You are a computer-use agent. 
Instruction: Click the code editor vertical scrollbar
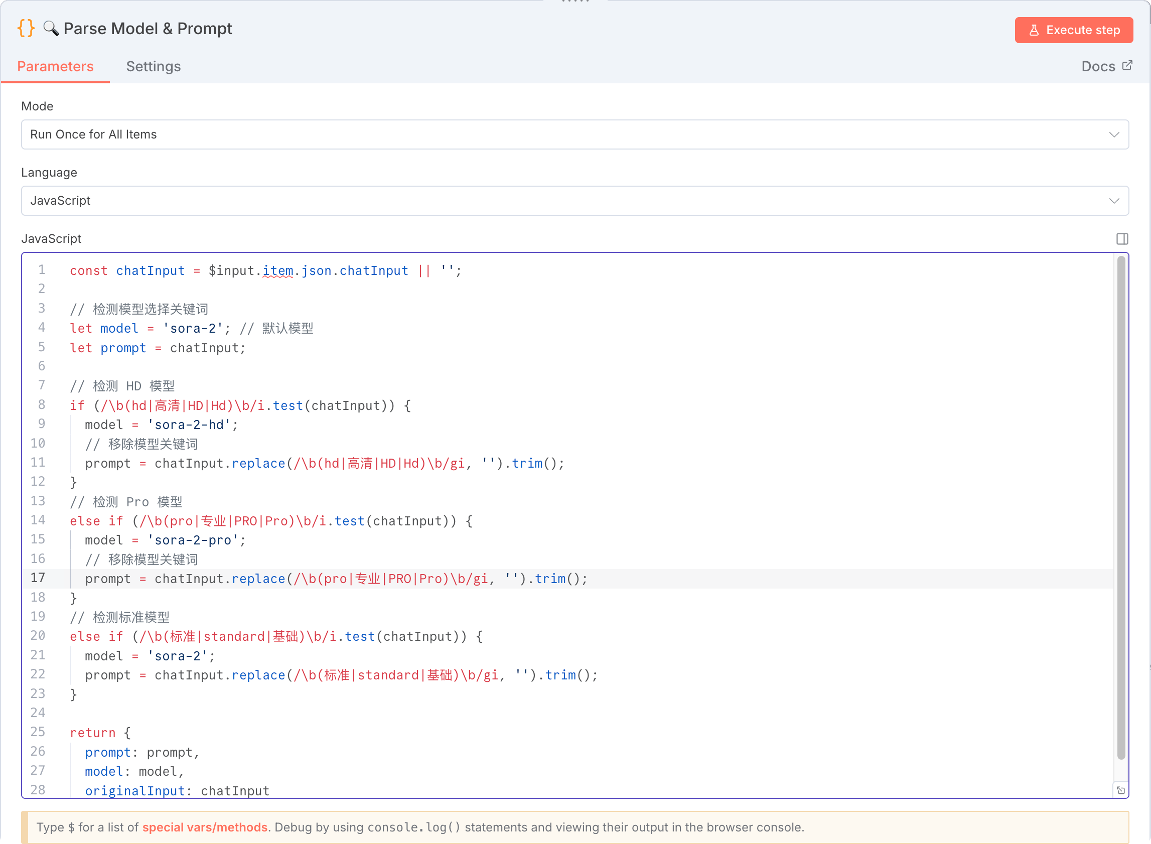point(1121,508)
